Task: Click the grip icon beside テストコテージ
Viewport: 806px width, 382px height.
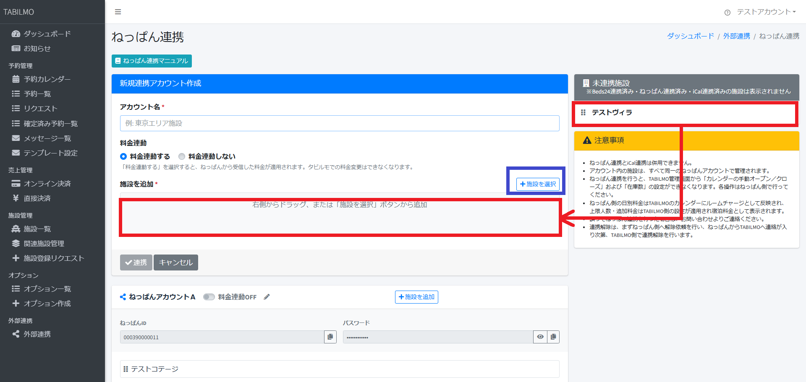Action: 126,369
